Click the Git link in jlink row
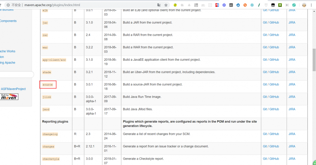 pyautogui.click(x=265, y=97)
